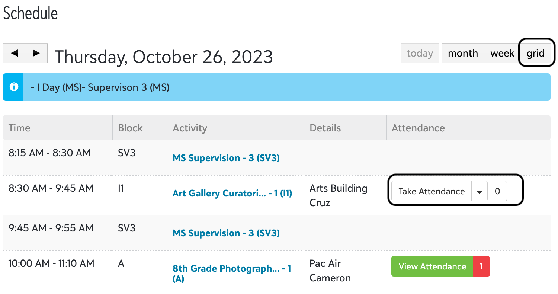The width and height of the screenshot is (558, 294).
Task: Click the green View Attendance button
Action: point(432,266)
